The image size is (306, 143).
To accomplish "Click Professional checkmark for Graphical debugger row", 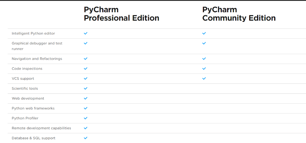I will pyautogui.click(x=86, y=43).
